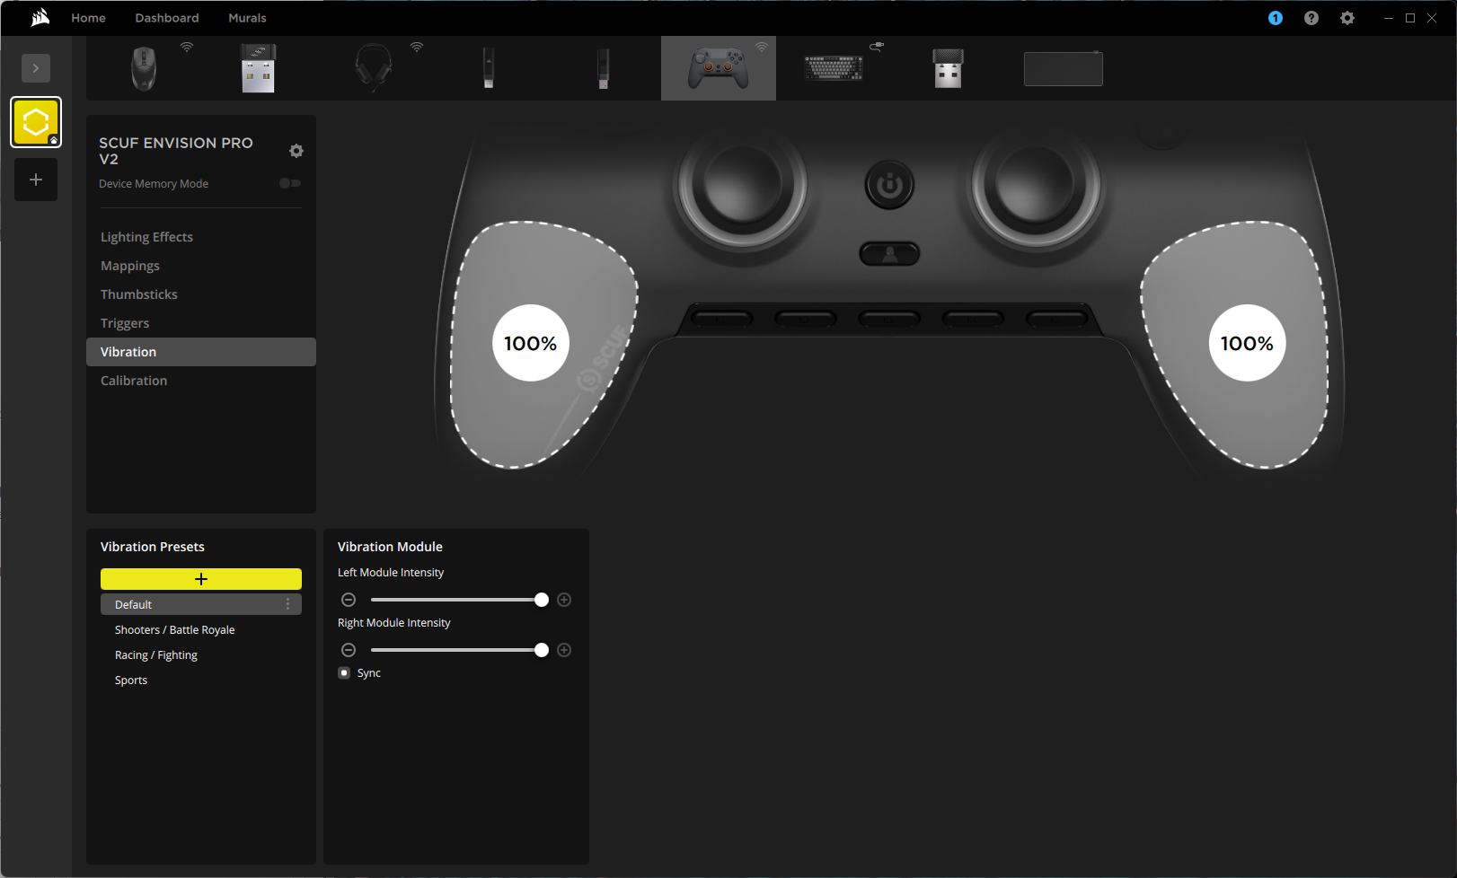This screenshot has width=1457, height=878.
Task: Open Default preset options menu
Action: point(287,604)
